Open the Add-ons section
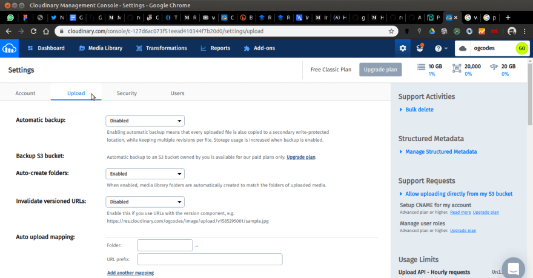 coord(259,48)
